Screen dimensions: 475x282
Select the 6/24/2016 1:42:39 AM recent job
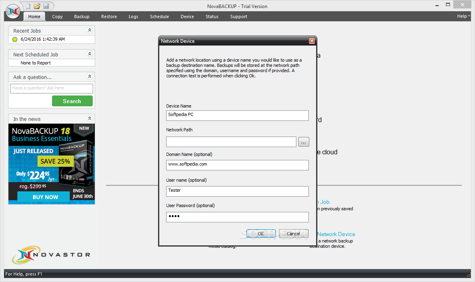[x=42, y=39]
